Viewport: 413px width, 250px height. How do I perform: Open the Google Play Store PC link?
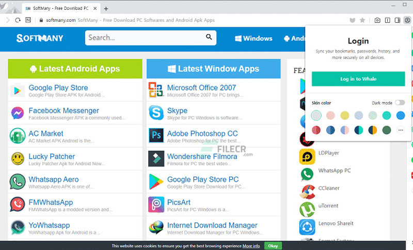(x=203, y=179)
